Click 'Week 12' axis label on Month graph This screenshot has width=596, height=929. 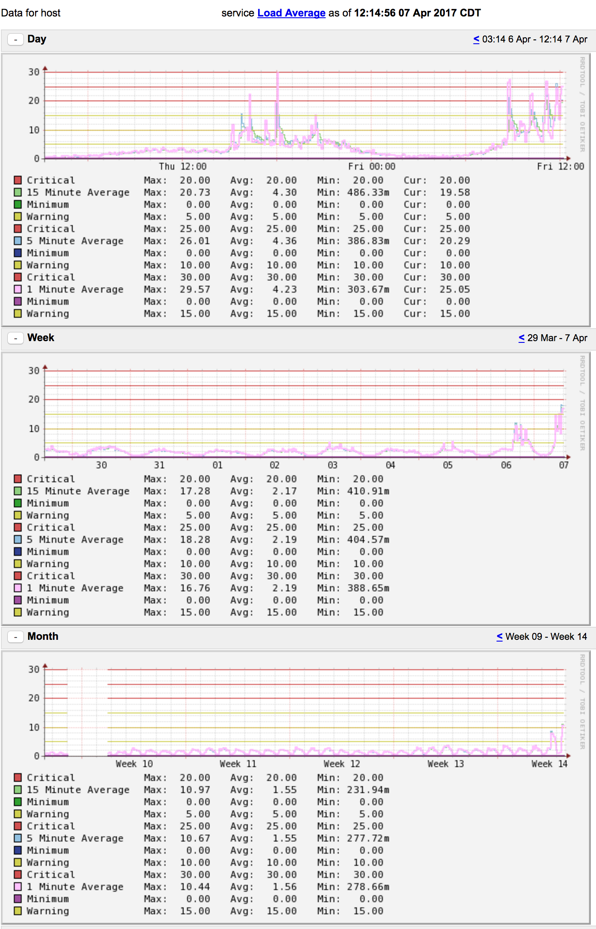click(x=342, y=764)
